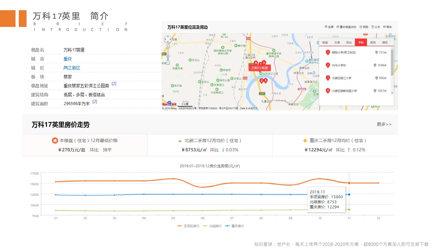Toggle the 北碚房价 series in legend
Viewport: 441px width, 248px height.
(214, 226)
